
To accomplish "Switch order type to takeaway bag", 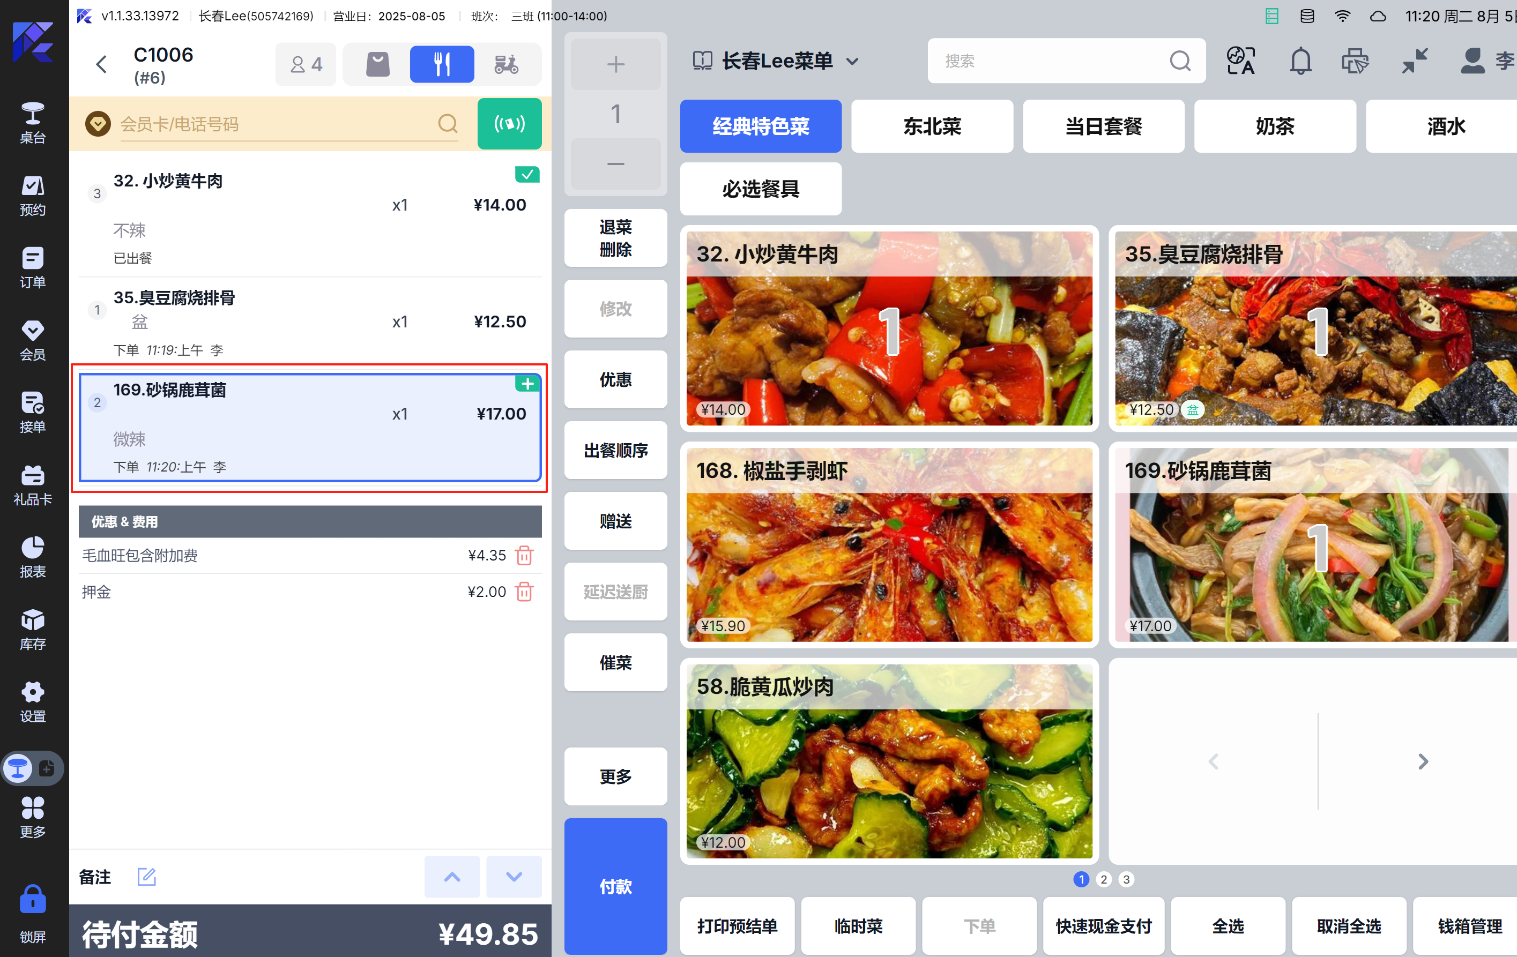I will tap(378, 64).
